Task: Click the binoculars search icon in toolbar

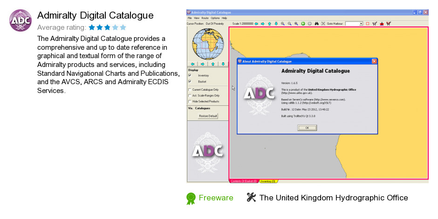Action: pyautogui.click(x=316, y=23)
